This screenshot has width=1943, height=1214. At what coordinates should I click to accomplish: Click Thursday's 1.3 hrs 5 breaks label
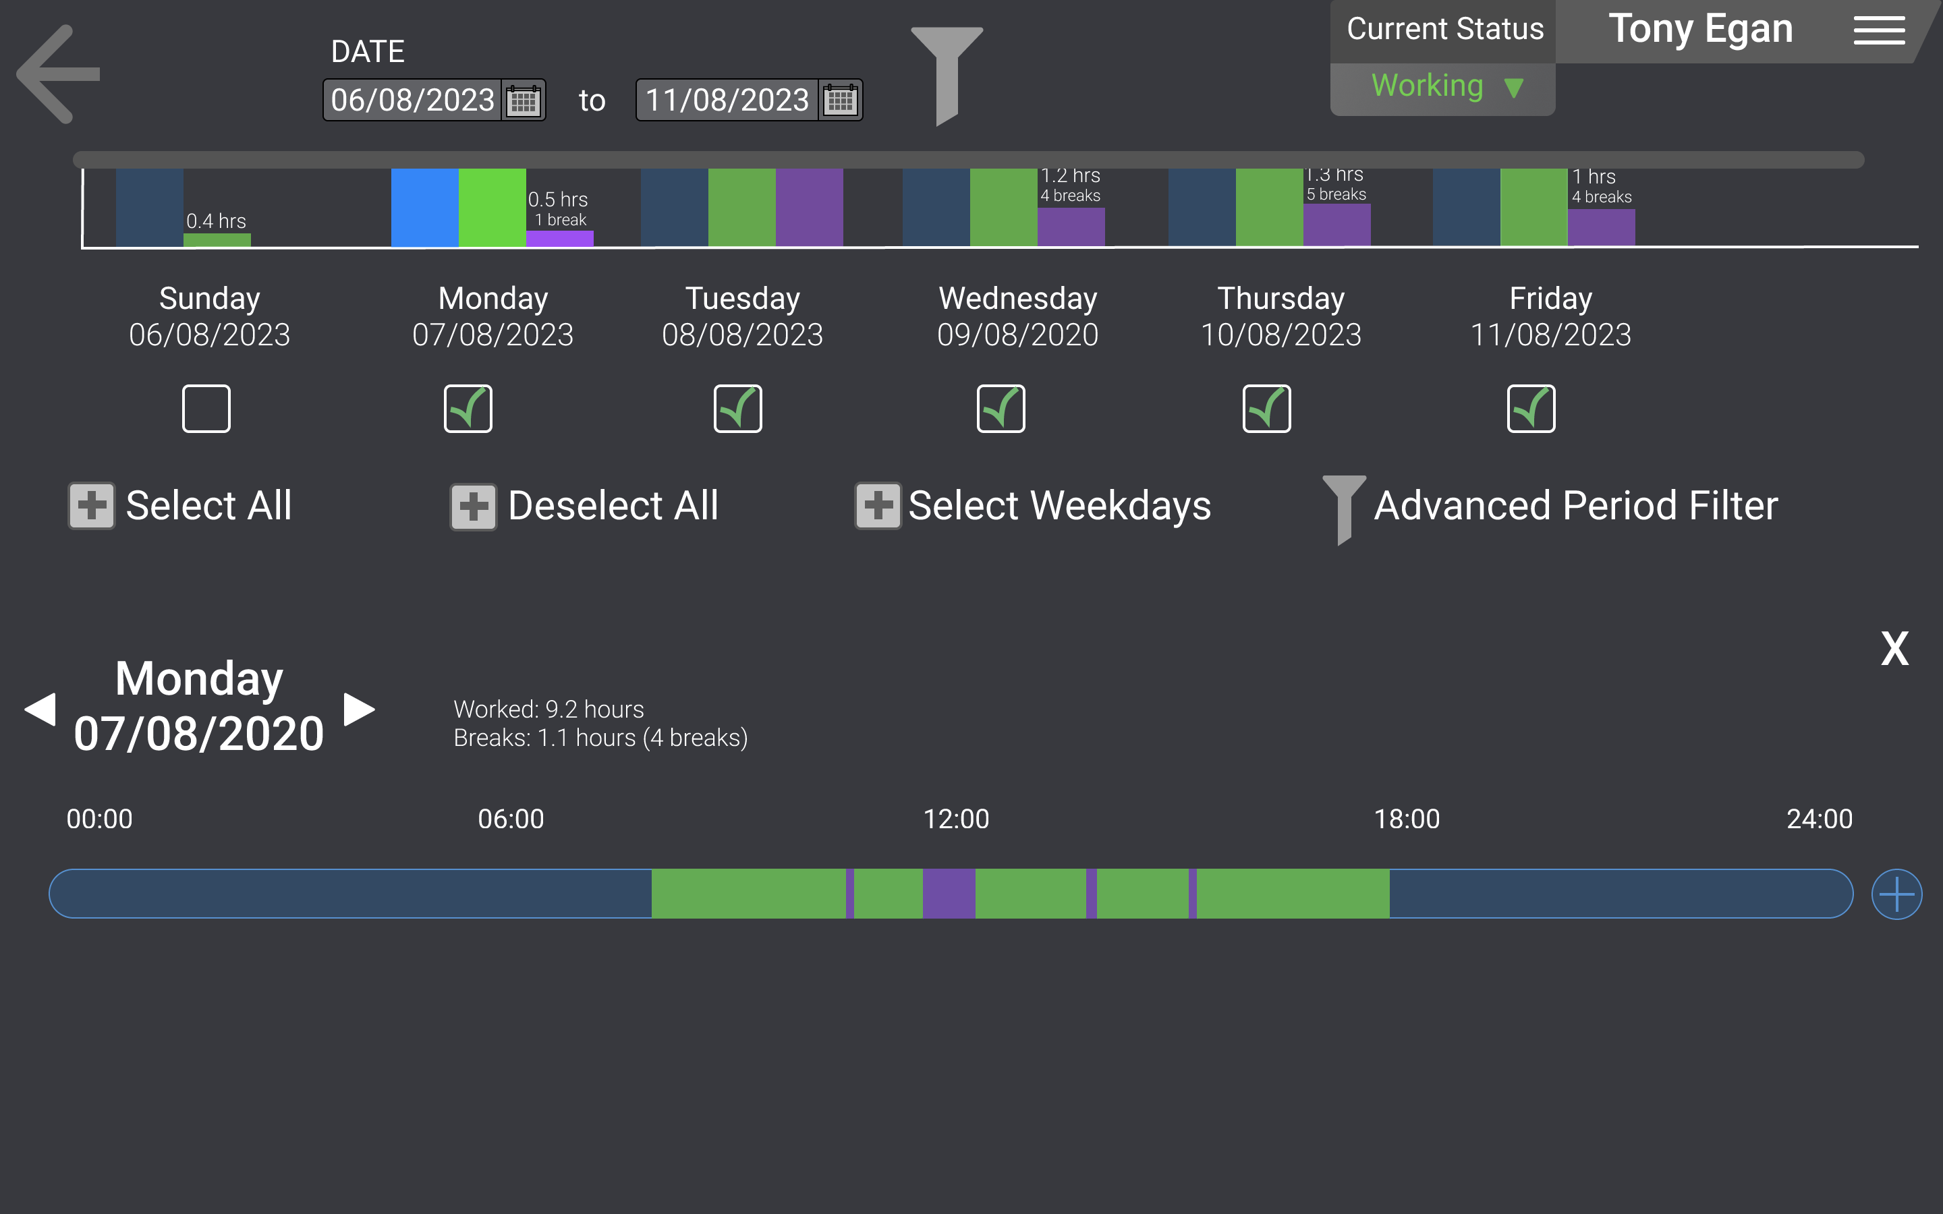pyautogui.click(x=1336, y=185)
